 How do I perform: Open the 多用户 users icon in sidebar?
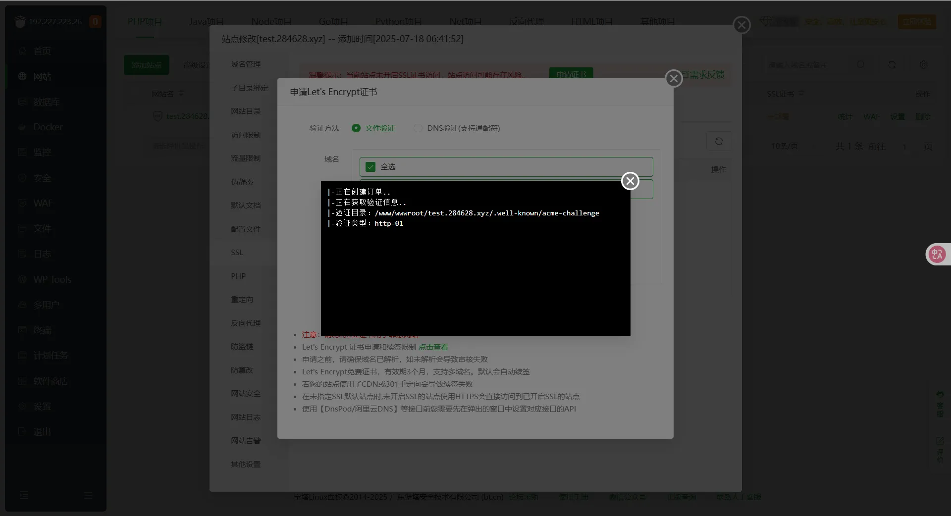click(x=22, y=305)
